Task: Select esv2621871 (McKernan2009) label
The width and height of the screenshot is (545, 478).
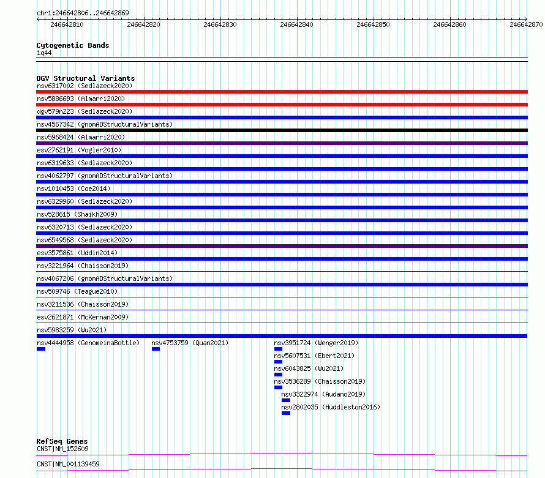Action: (x=83, y=317)
